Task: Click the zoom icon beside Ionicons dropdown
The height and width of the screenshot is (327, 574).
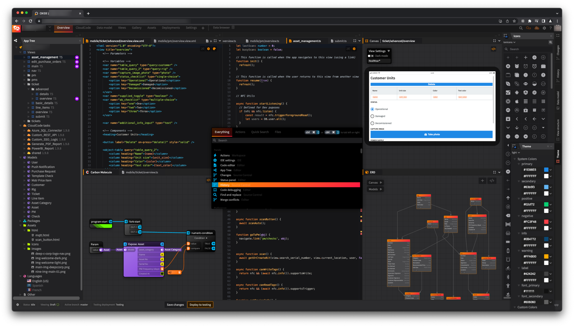Action: (x=550, y=42)
